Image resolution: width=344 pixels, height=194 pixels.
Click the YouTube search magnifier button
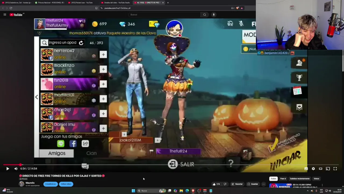coord(205,15)
